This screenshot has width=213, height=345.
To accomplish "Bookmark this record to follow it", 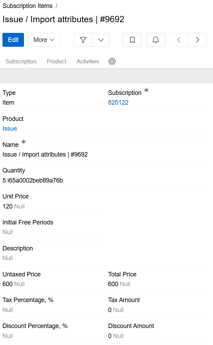I will (132, 40).
